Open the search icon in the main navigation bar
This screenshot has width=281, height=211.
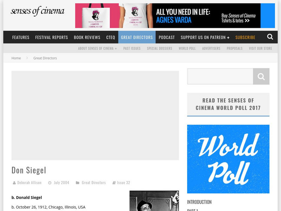point(270,37)
